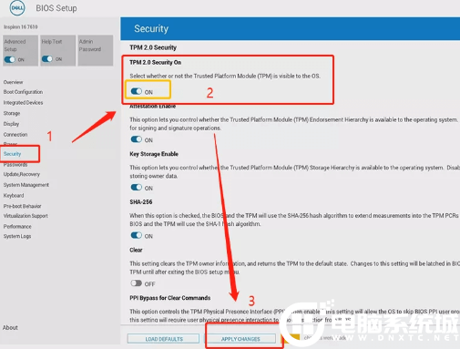
Task: Go to Integrated Devices section
Action: [x=23, y=103]
